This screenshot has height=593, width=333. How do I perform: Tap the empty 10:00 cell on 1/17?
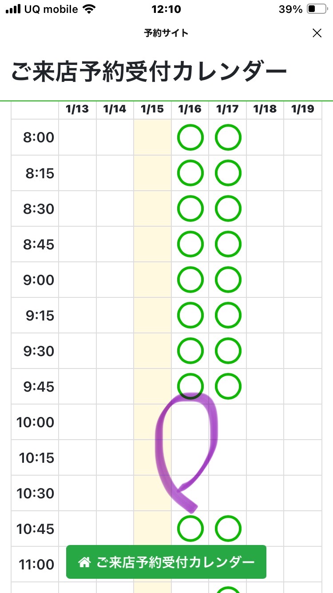pos(228,422)
